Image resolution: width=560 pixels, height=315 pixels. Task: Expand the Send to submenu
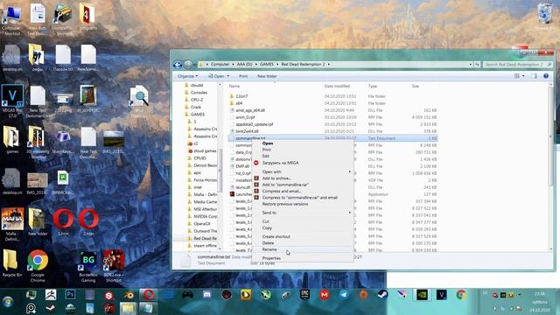point(269,213)
